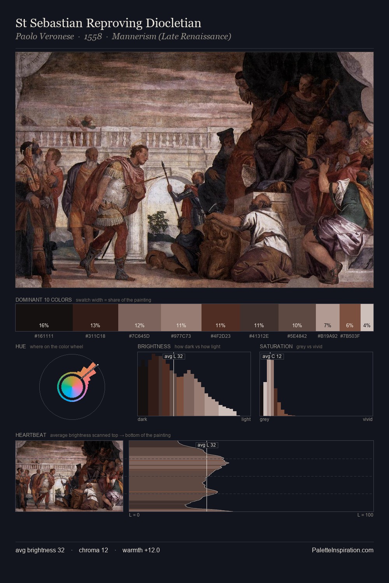Click the '#7B503F' hex code label
Image resolution: width=389 pixels, height=583 pixels.
pos(350,336)
